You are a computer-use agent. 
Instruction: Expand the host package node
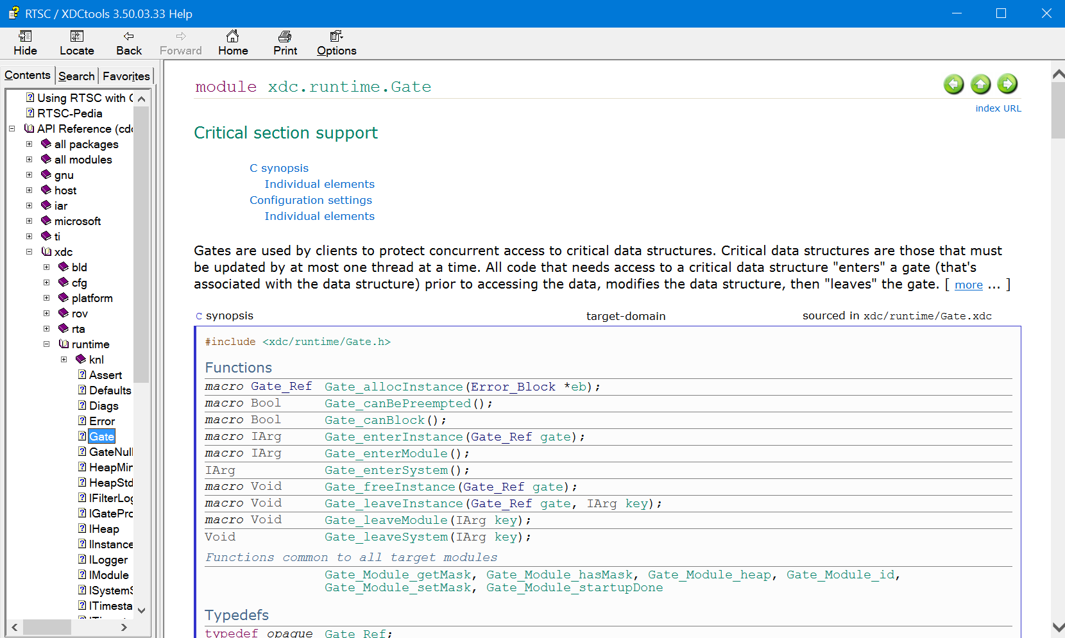29,190
